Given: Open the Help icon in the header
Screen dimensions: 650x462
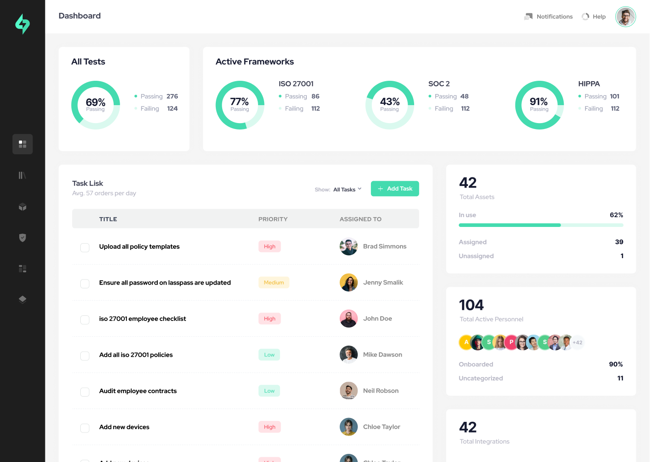Looking at the screenshot, I should 585,16.
